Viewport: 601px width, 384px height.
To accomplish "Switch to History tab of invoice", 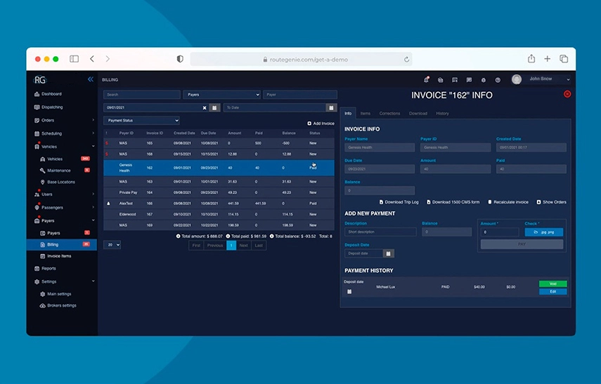I will (442, 113).
